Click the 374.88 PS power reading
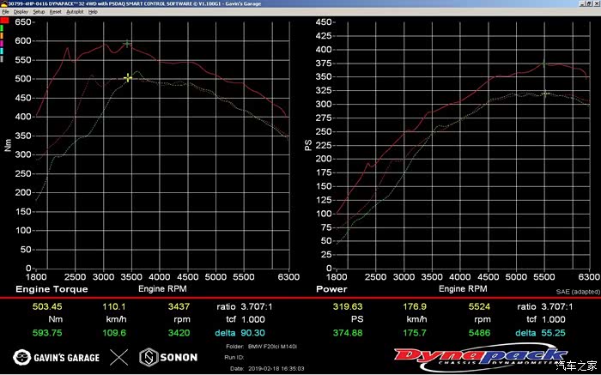This screenshot has height=375, width=601. coord(335,333)
